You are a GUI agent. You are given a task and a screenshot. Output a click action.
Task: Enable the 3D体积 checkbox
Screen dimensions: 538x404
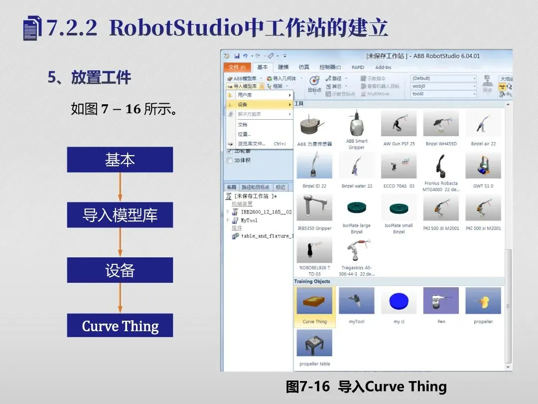coord(230,161)
